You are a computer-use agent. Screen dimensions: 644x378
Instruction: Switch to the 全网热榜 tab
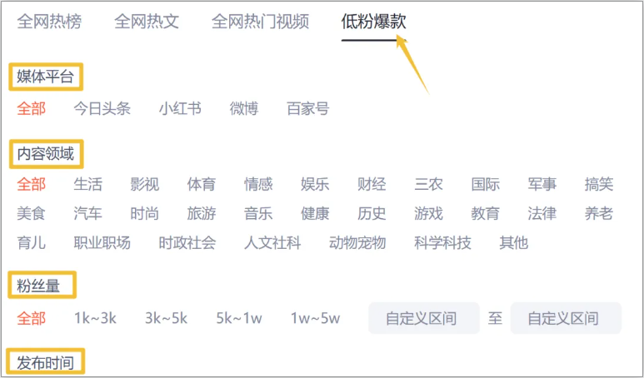coord(49,22)
